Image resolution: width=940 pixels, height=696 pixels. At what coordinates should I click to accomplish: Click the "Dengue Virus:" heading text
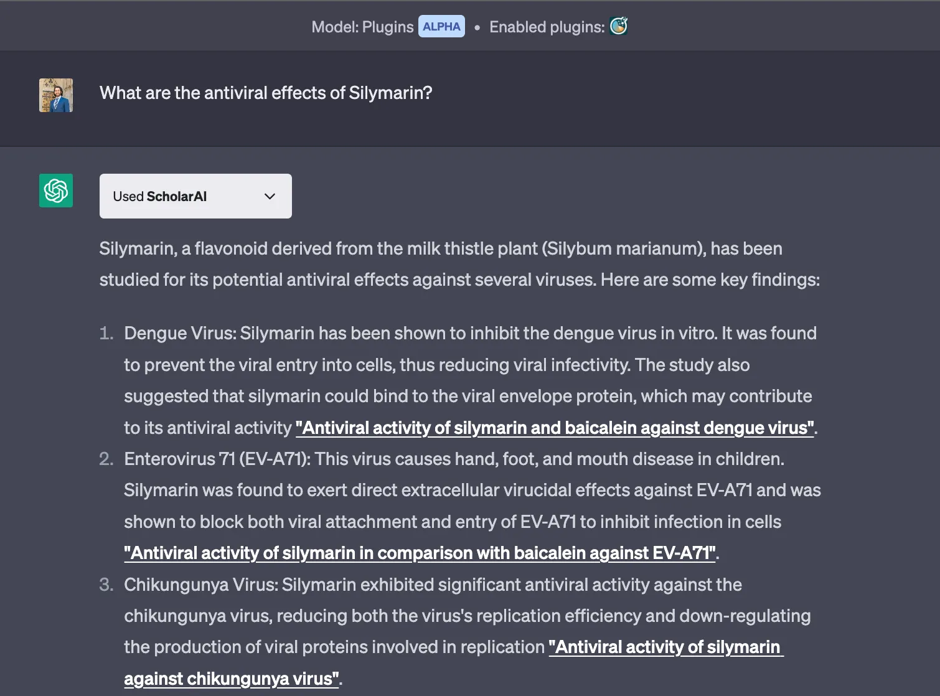coord(180,334)
